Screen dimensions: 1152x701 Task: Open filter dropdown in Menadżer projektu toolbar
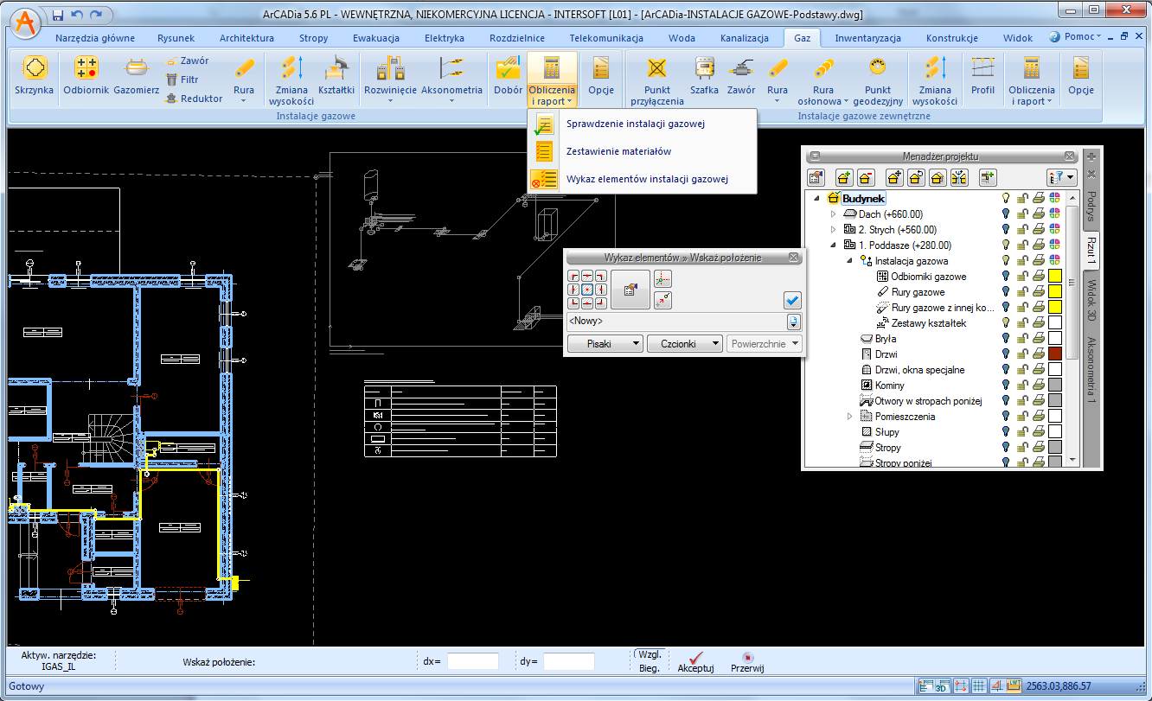click(x=1061, y=178)
